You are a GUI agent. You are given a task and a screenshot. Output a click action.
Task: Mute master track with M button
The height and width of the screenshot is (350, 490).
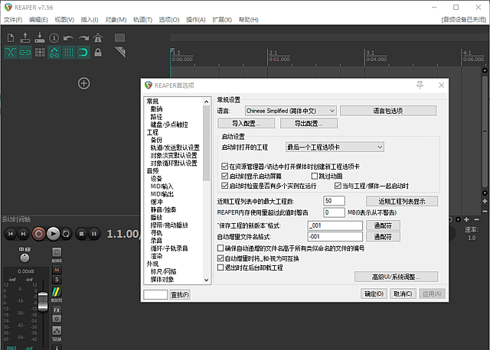[x=57, y=270]
